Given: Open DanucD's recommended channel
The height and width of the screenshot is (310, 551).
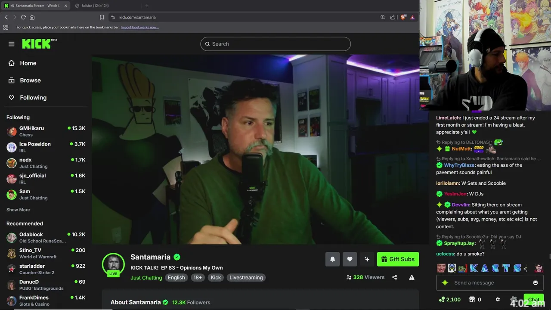Looking at the screenshot, I should click(46, 285).
